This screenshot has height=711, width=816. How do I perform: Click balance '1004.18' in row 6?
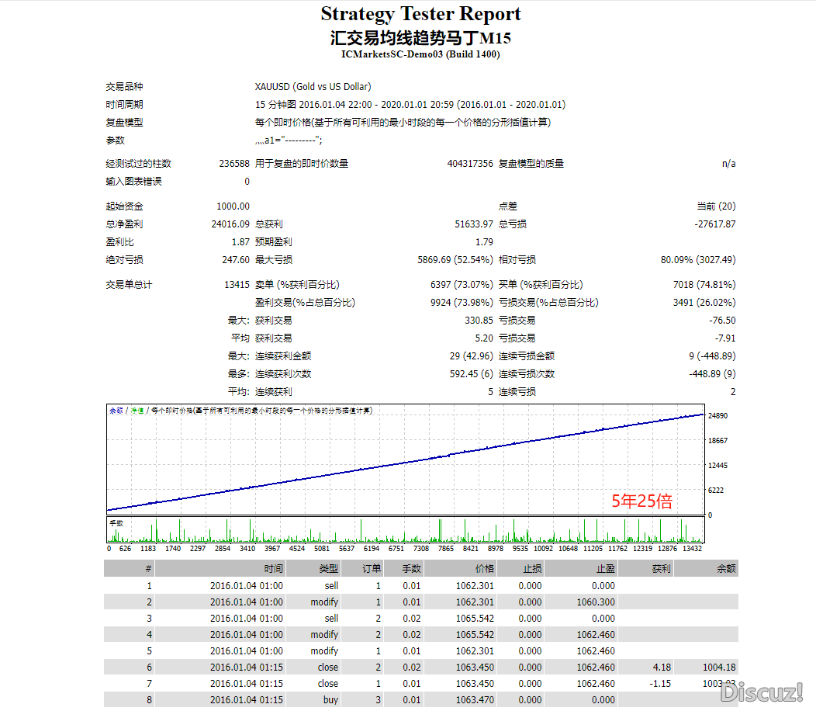coord(719,668)
